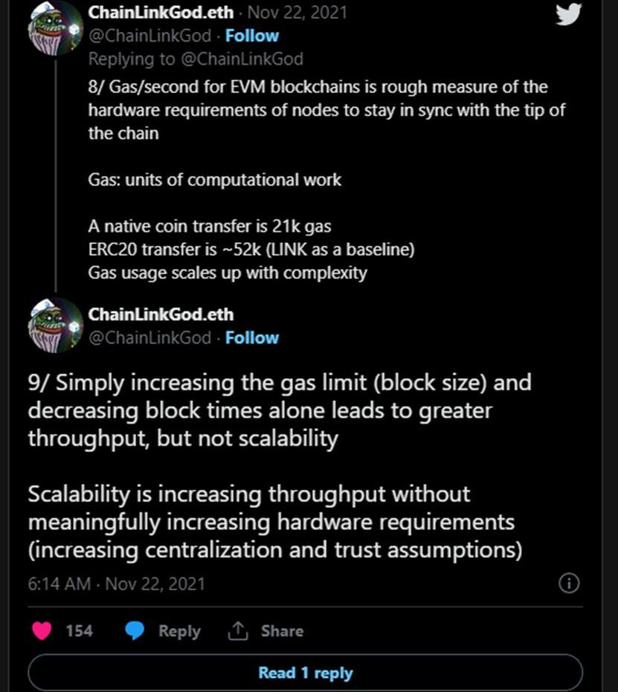The width and height of the screenshot is (618, 692).
Task: Click the Twitter bird logo
Action: [x=567, y=14]
